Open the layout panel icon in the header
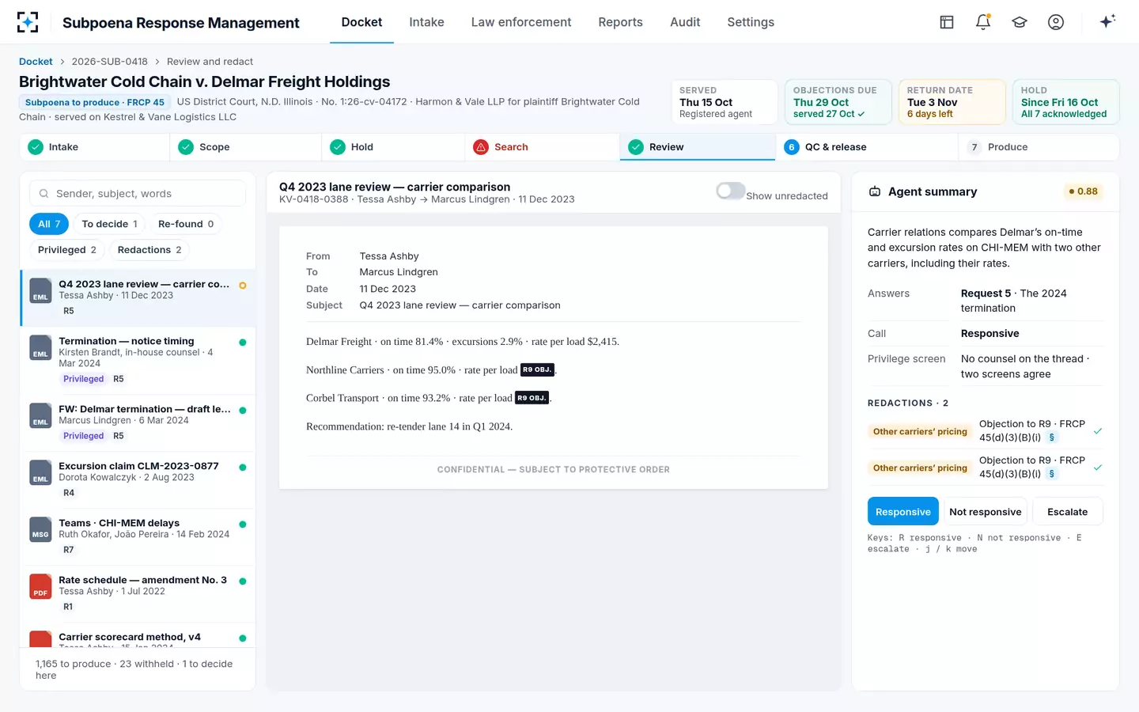1139x712 pixels. pos(947,22)
